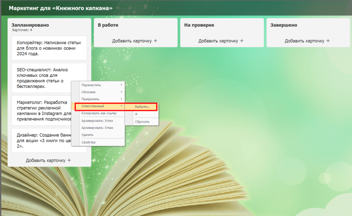Open the Обложка submenu

coord(98,92)
